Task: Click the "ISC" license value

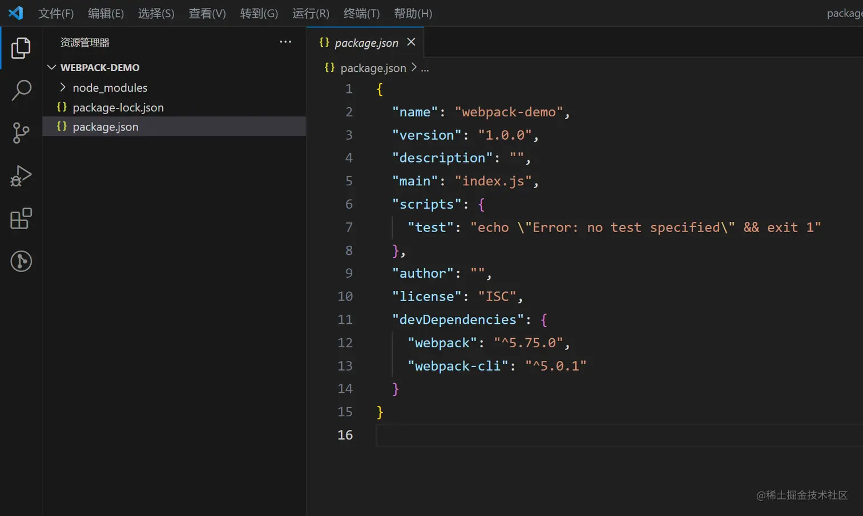Action: tap(497, 296)
